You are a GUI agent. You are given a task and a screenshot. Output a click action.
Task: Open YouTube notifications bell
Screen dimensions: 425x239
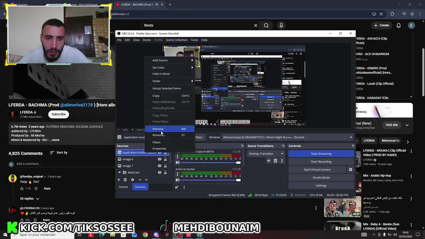click(399, 25)
